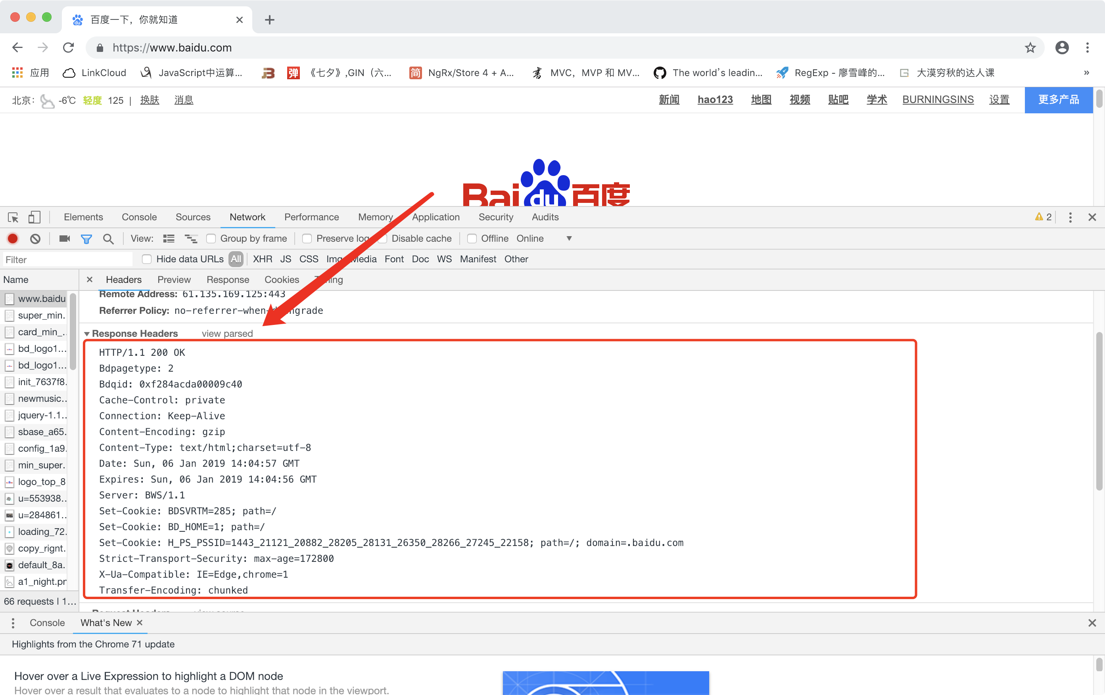Enable the Preserve log checkbox
Screen dimensions: 1105x695
click(x=307, y=239)
